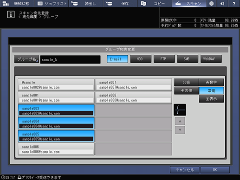Click the information icon beside スキャン宛先登録
This screenshot has width=240, height=180.
pyautogui.click(x=11, y=14)
